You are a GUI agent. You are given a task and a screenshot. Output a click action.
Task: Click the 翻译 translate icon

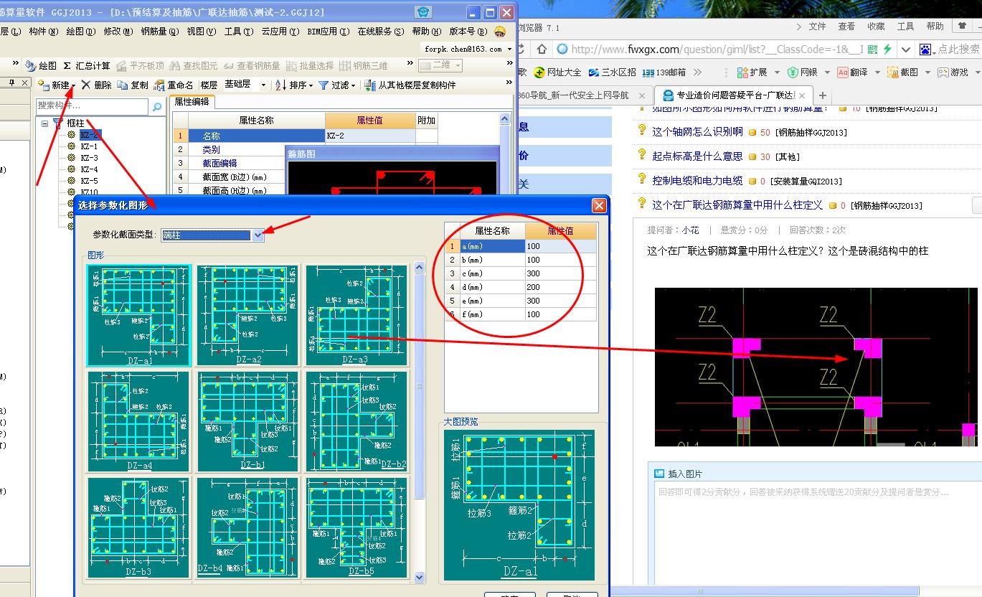click(843, 72)
